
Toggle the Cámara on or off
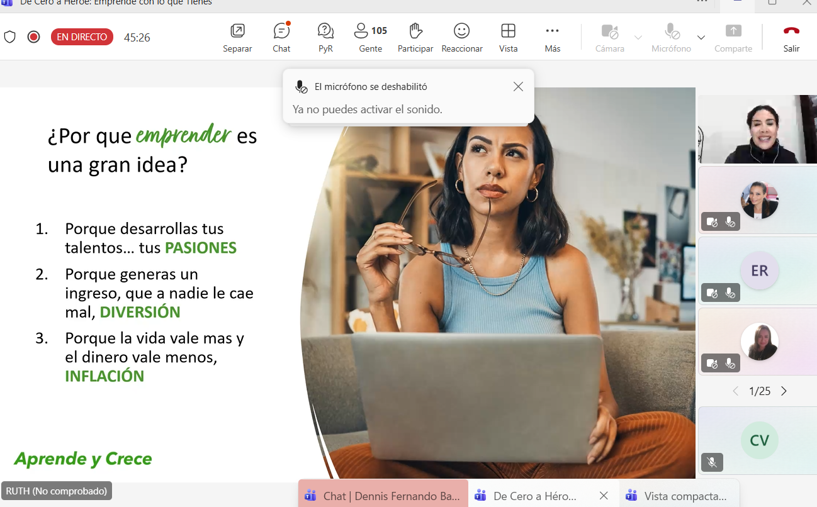point(609,37)
